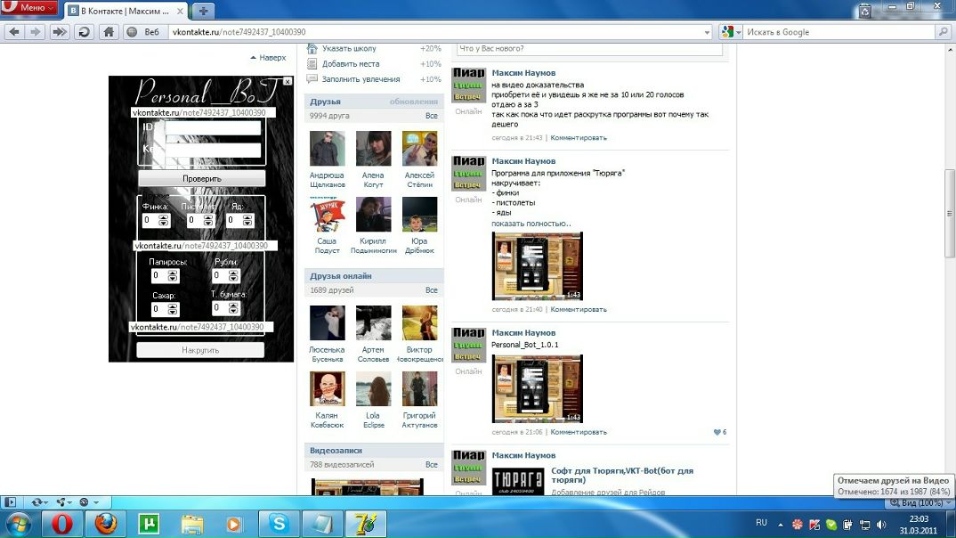Click the Наверх link
Viewport: 956px width, 538px height.
269,58
